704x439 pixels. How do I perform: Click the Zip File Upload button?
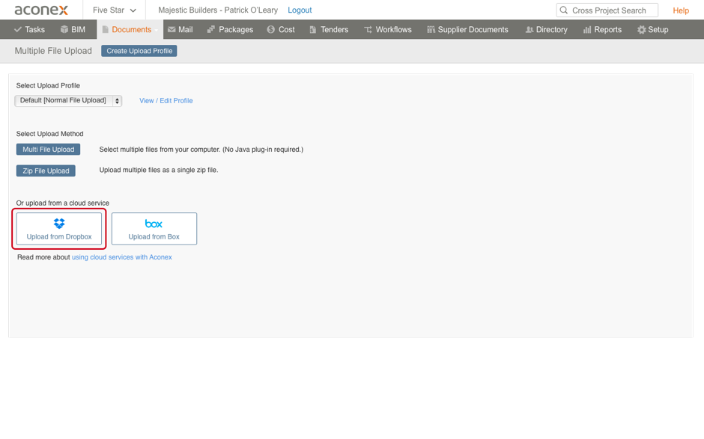pos(46,171)
